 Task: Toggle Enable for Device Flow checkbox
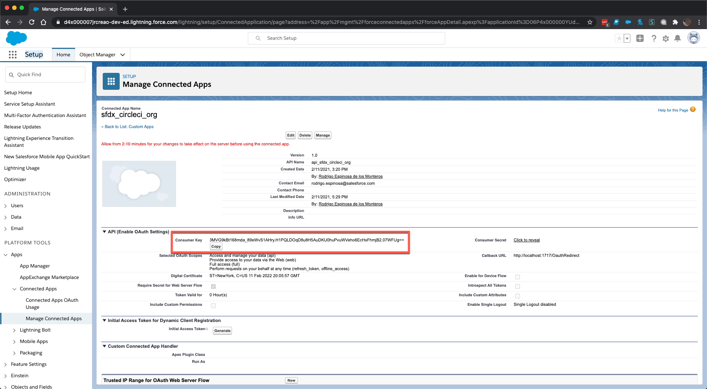tap(517, 277)
